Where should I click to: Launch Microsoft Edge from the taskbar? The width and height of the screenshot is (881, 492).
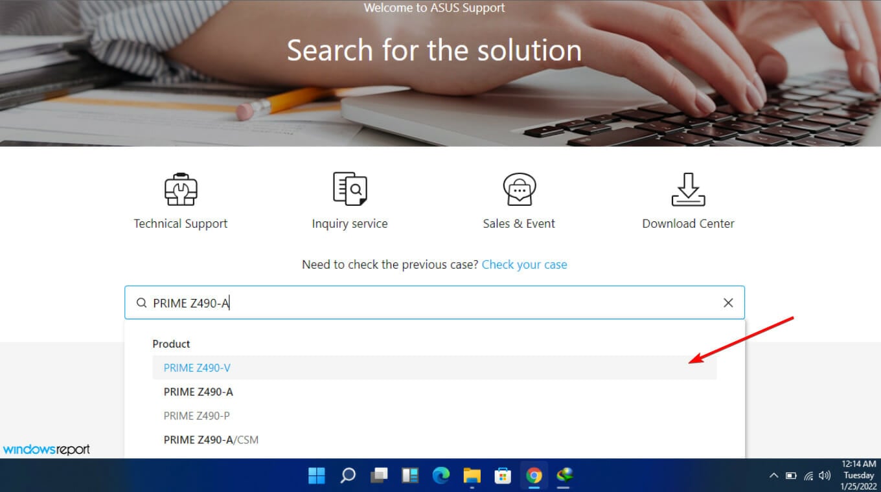pos(441,476)
